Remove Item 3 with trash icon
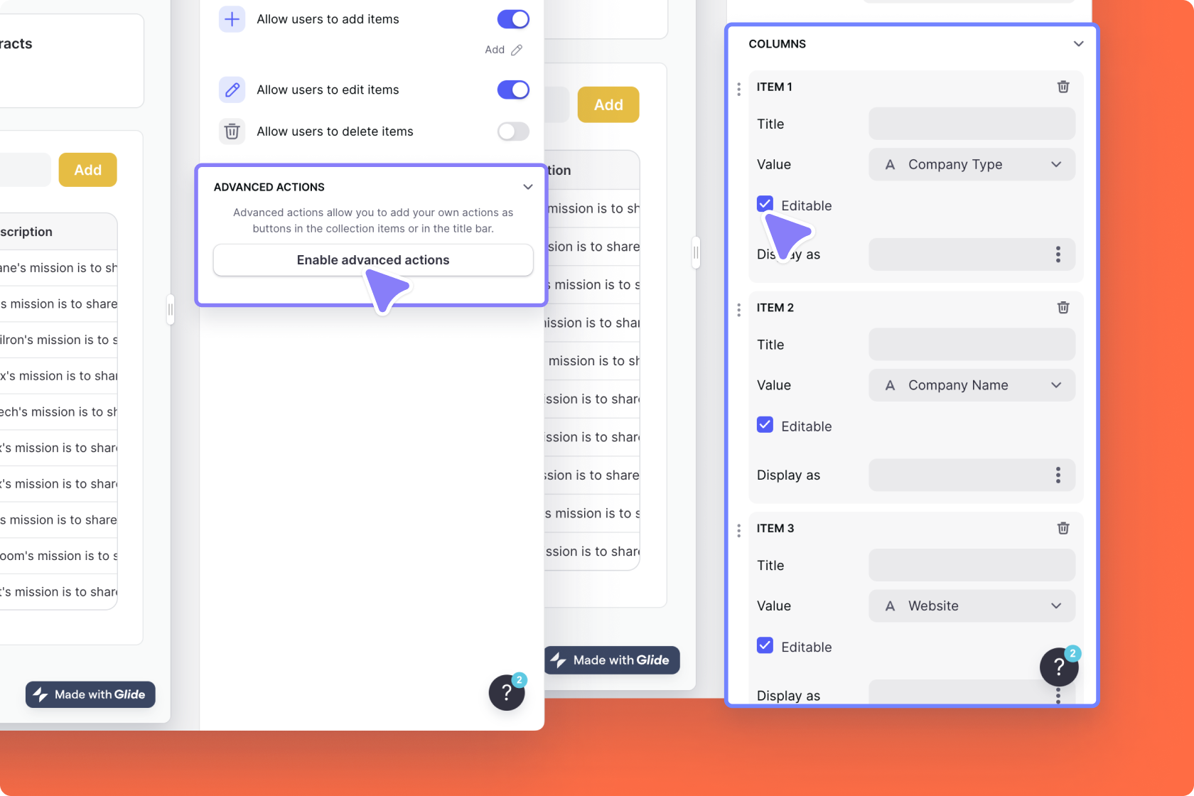This screenshot has height=796, width=1194. [1063, 528]
